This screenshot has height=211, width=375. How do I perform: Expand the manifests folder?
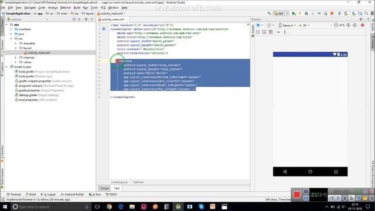[11, 29]
